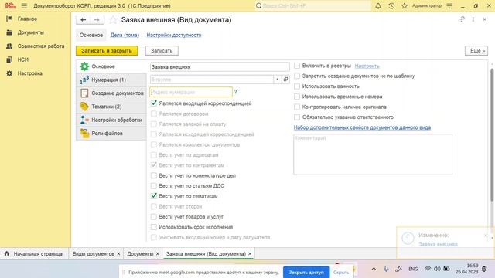Click the Тематики tag icon
Image resolution: width=495 pixels, height=278 pixels.
point(84,107)
